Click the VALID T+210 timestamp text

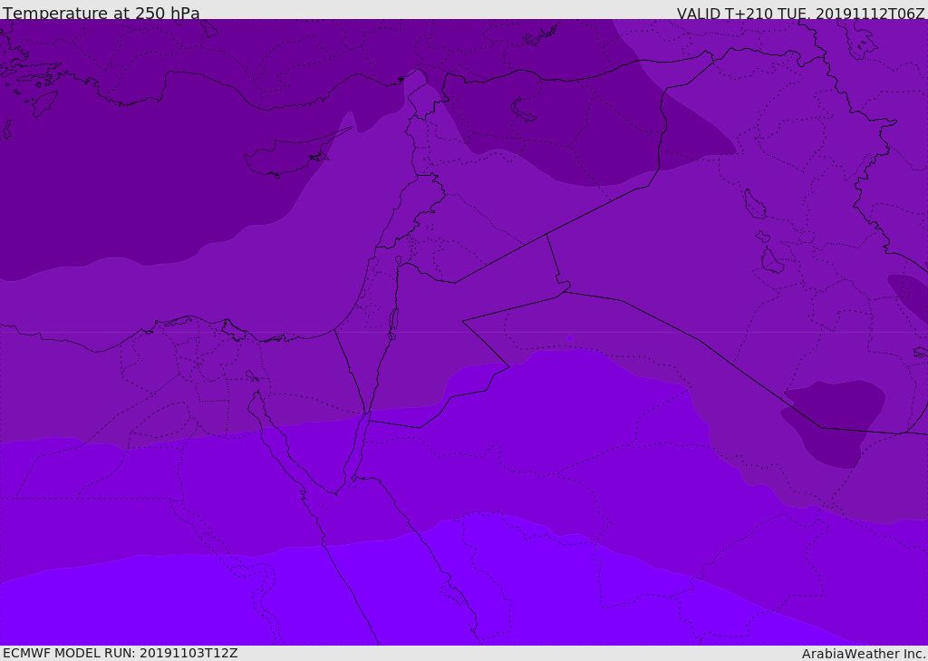[x=800, y=13]
